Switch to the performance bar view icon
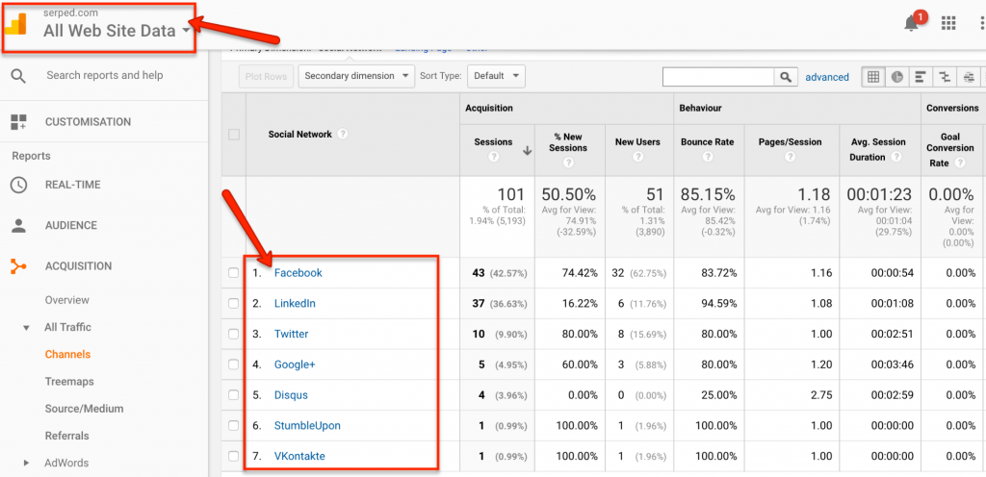The height and width of the screenshot is (477, 986). click(x=921, y=77)
